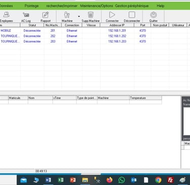Open FileZilla from the taskbar
190x185 pixels.
(x=170, y=180)
